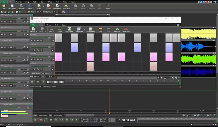Open the Save Pattern dropdown arrow
218x127 pixels.
coord(84,30)
